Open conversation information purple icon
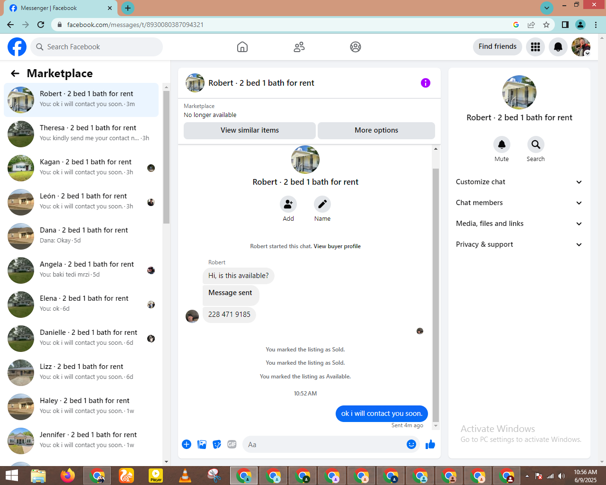Viewport: 606px width, 485px height. click(426, 83)
